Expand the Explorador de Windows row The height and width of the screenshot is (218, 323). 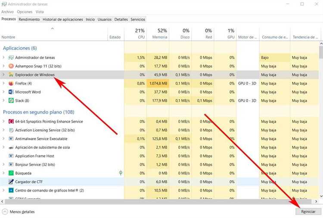3,75
